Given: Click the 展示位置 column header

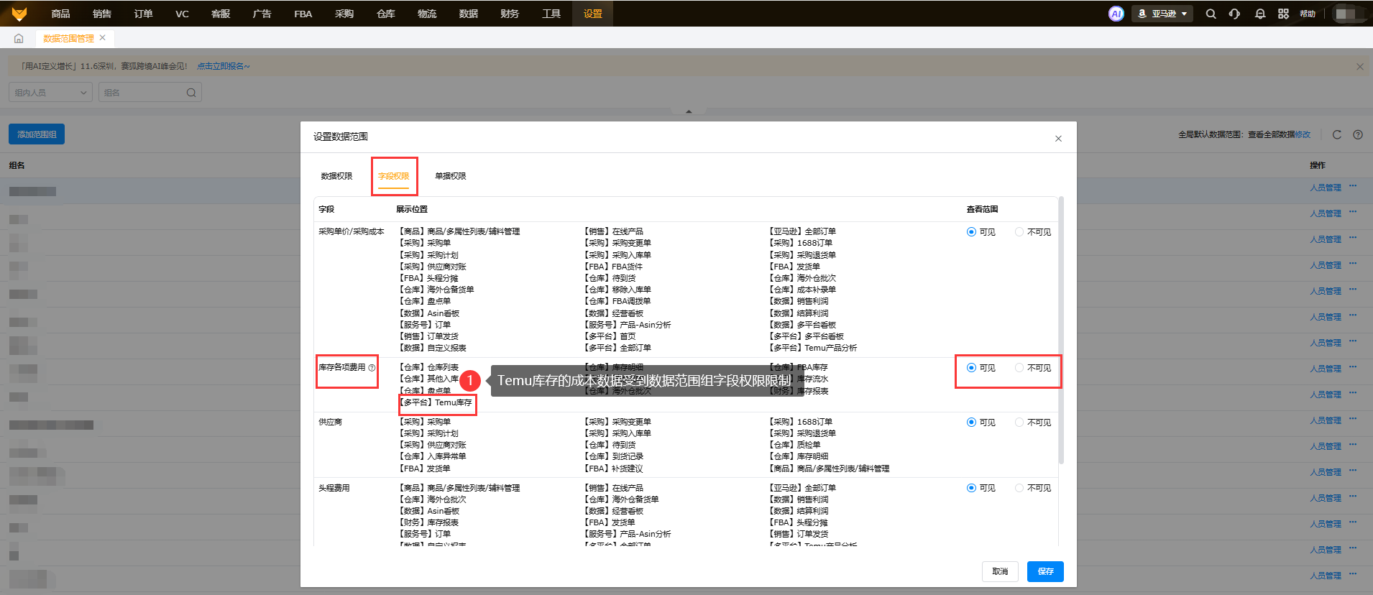Looking at the screenshot, I should [x=412, y=209].
